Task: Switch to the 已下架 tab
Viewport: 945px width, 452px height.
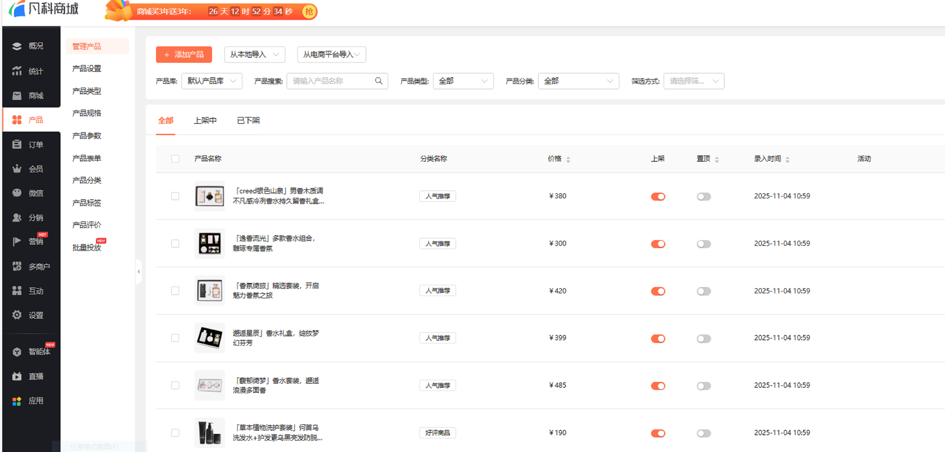Action: (x=248, y=121)
